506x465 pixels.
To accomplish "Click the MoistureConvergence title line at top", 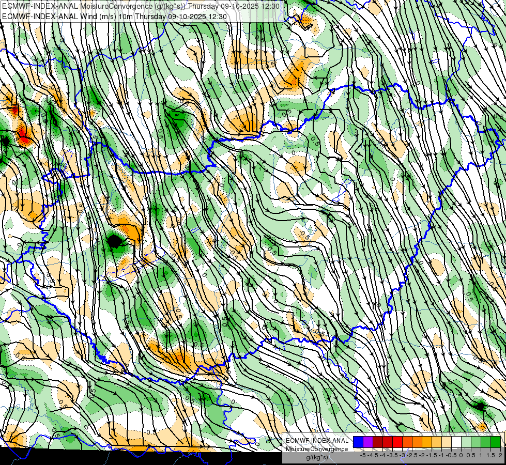I will pos(141,6).
